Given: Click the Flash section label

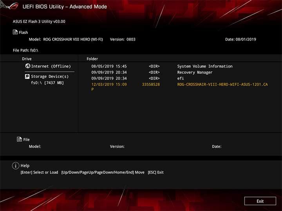Looking at the screenshot, I should tap(23, 32).
